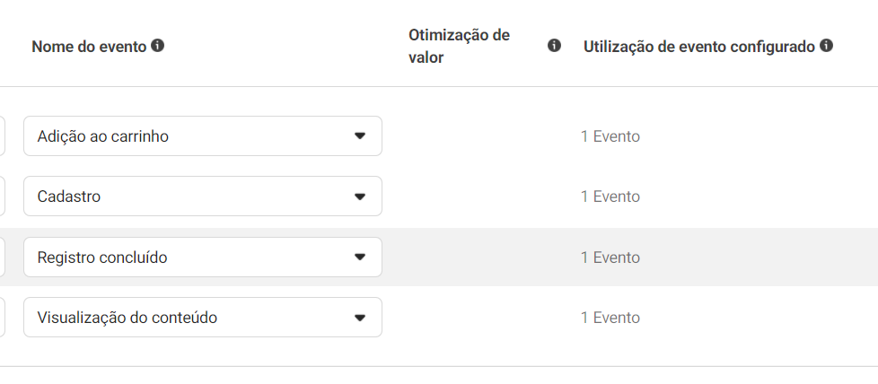Click 1 Evento in Registro concluído row
Viewport: 878px width, 384px height.
pos(610,257)
